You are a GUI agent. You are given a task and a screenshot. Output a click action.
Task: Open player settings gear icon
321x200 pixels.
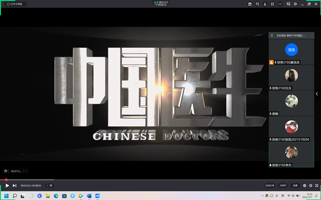click(304, 185)
